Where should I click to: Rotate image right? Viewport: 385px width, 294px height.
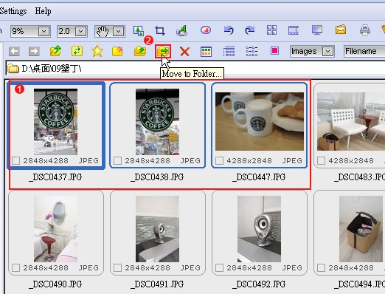[x=250, y=30]
